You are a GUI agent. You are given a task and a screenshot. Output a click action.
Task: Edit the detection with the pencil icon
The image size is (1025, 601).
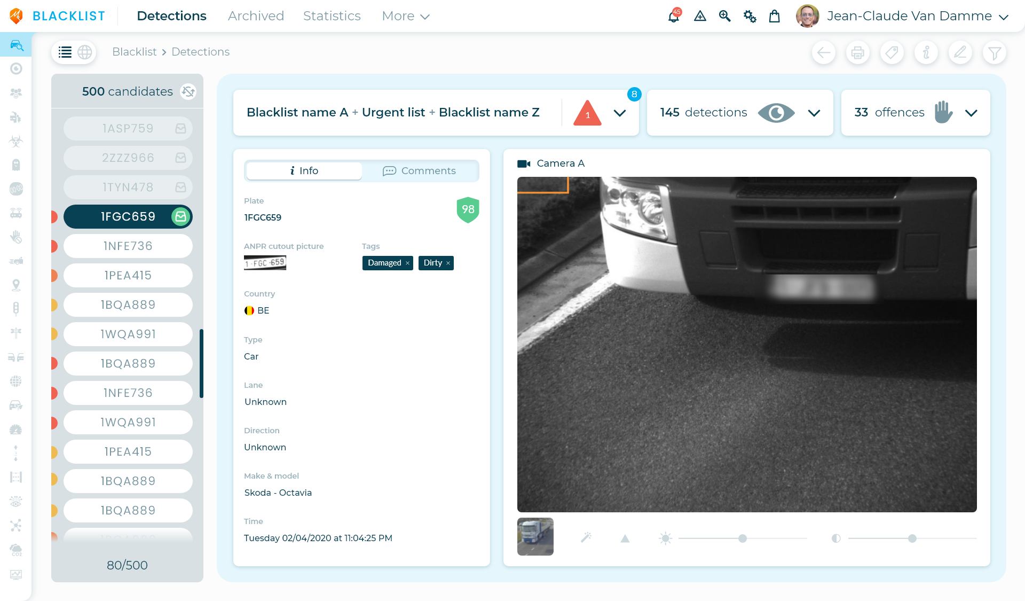[x=960, y=52]
